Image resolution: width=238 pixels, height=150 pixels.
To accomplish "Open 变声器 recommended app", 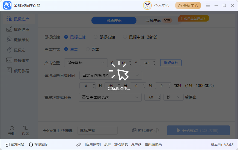I will pyautogui.click(x=136, y=144).
